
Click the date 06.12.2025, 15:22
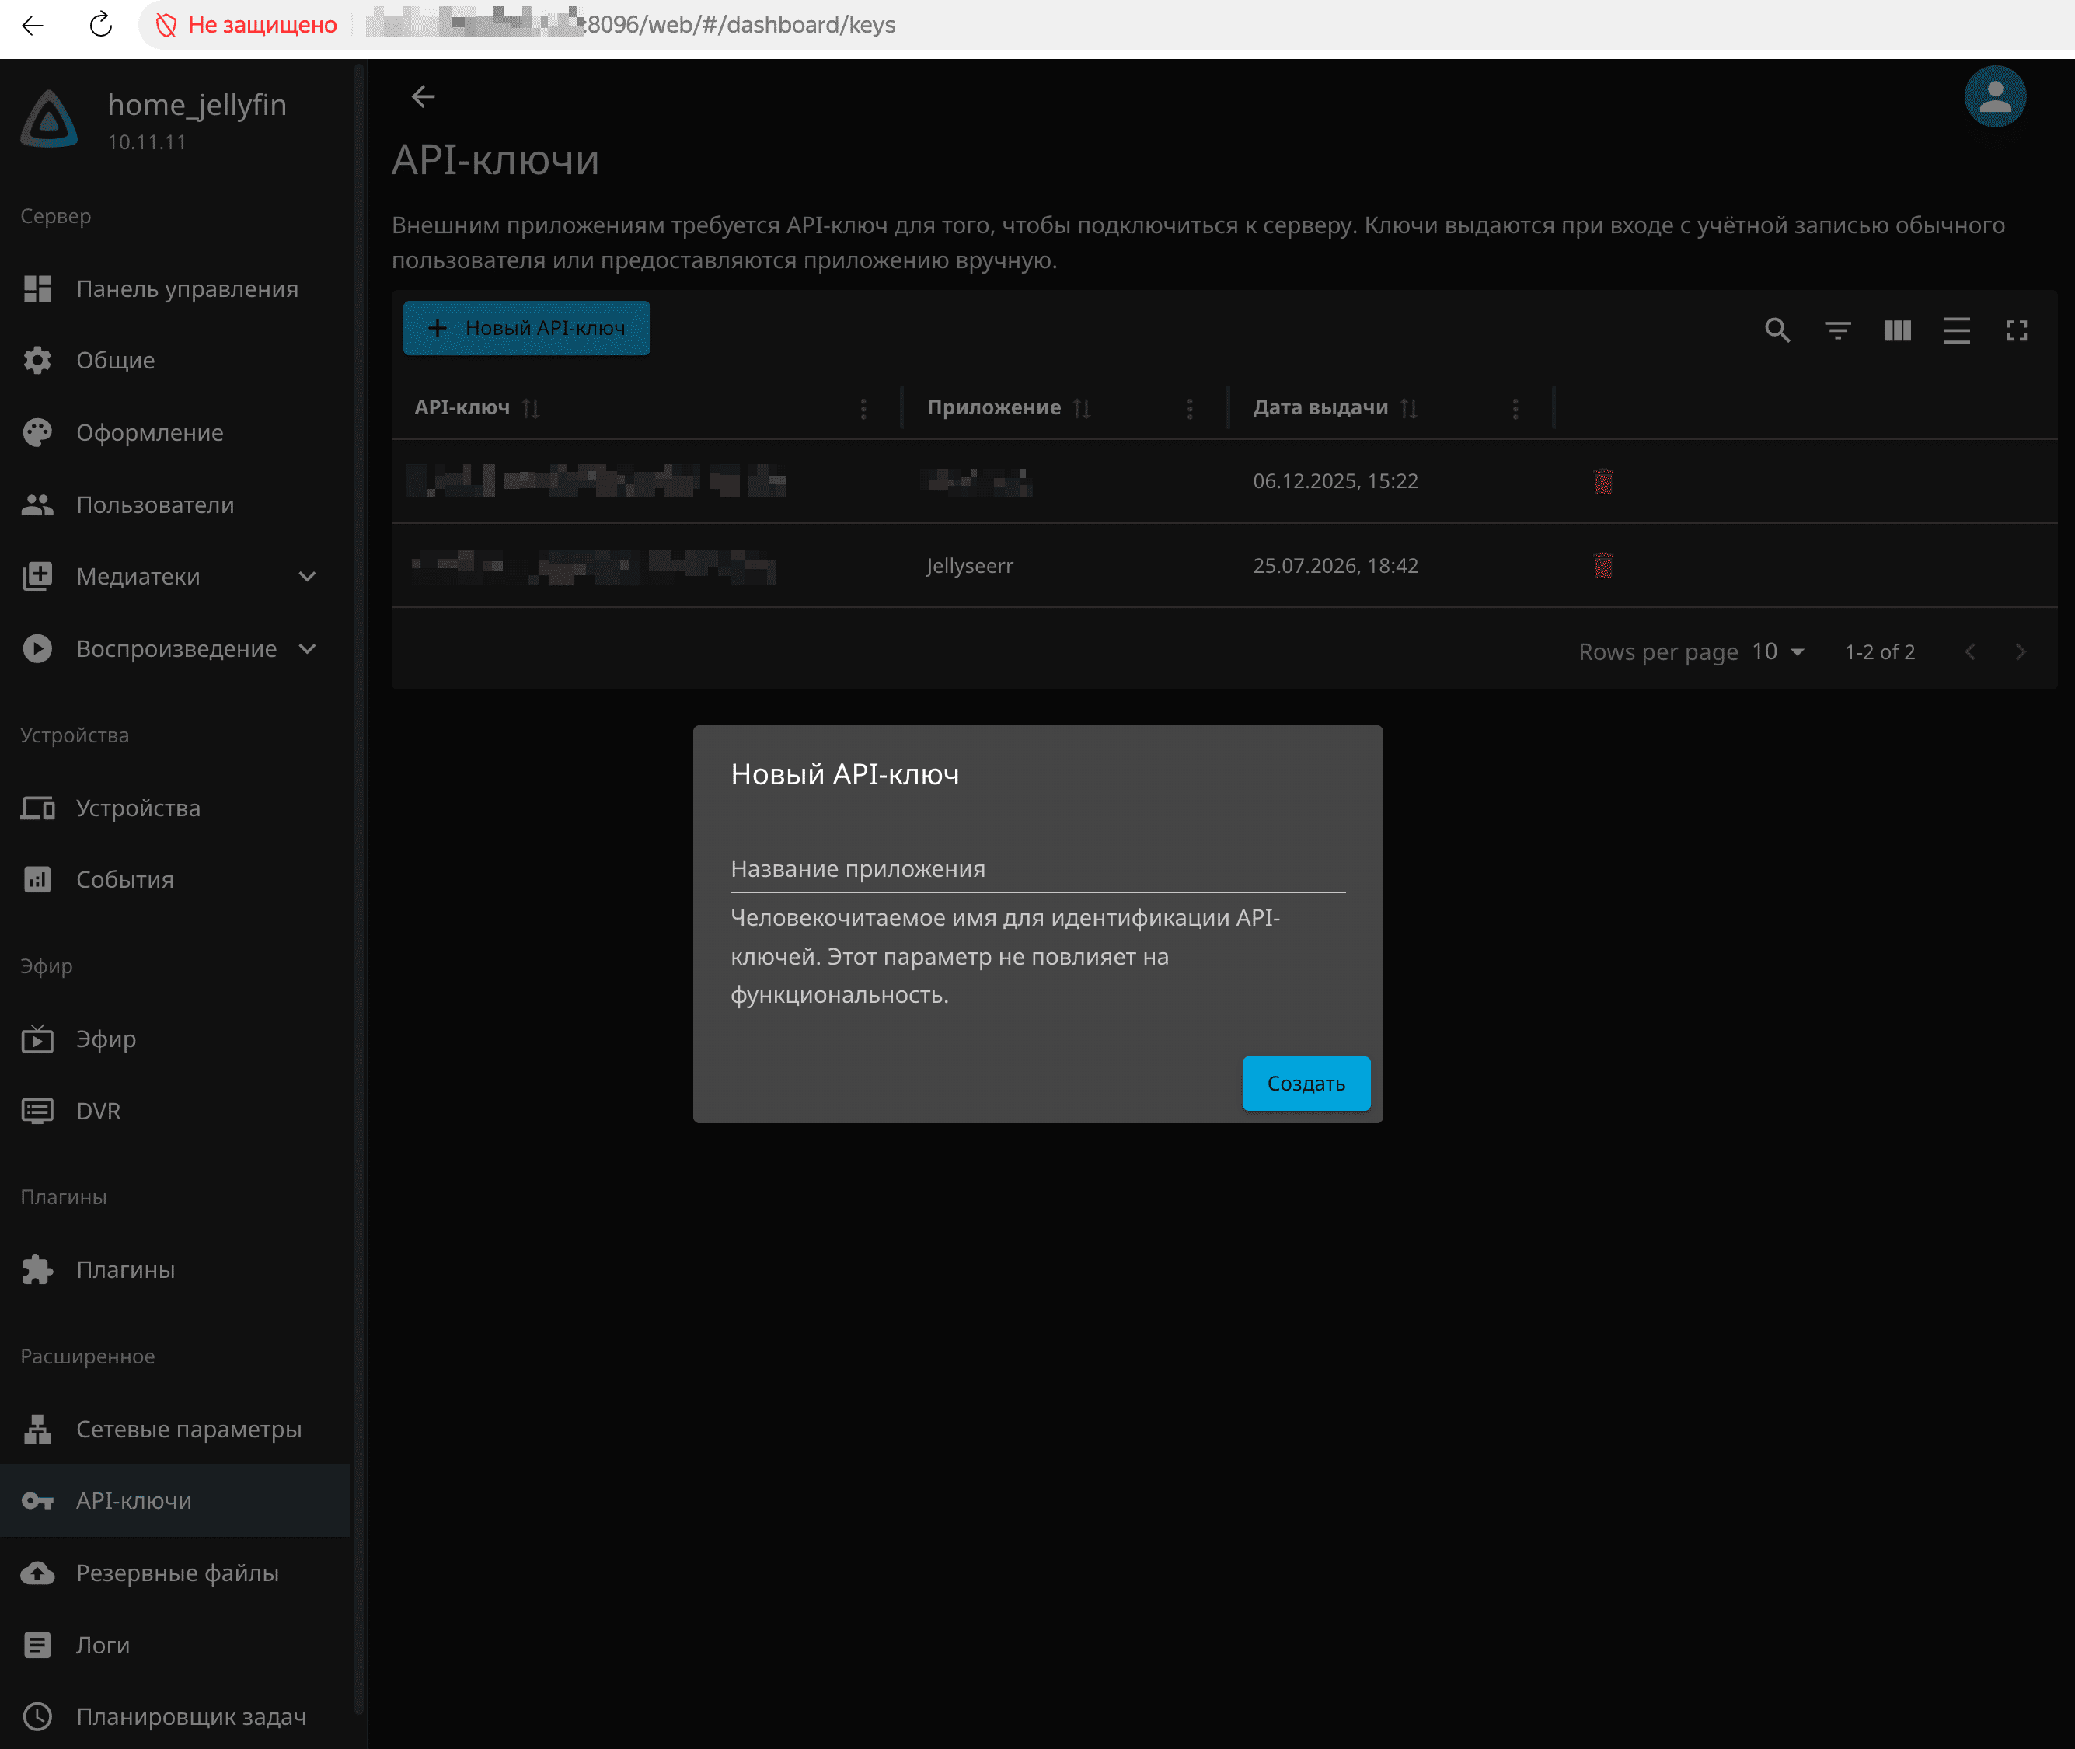1334,481
